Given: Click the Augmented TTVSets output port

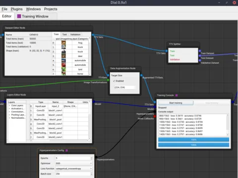Looking at the screenshot, I should pos(141,75).
